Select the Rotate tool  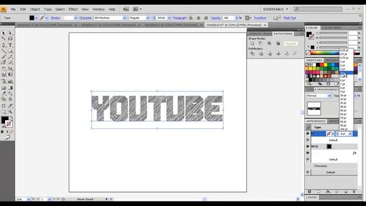pyautogui.click(x=3, y=69)
